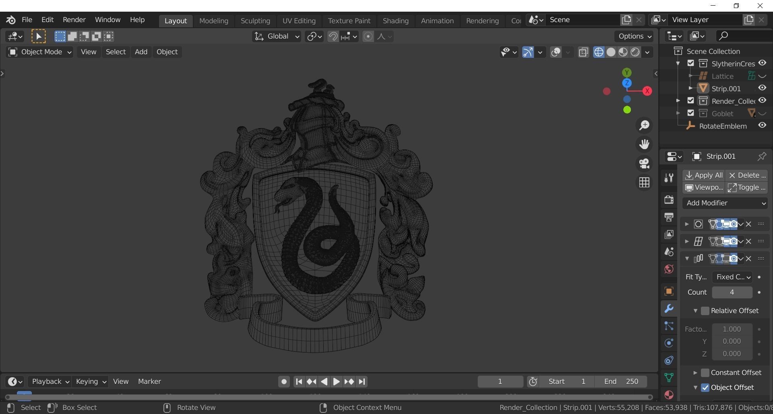Disable Object Offset checkbox
773x414 pixels.
[x=705, y=387]
